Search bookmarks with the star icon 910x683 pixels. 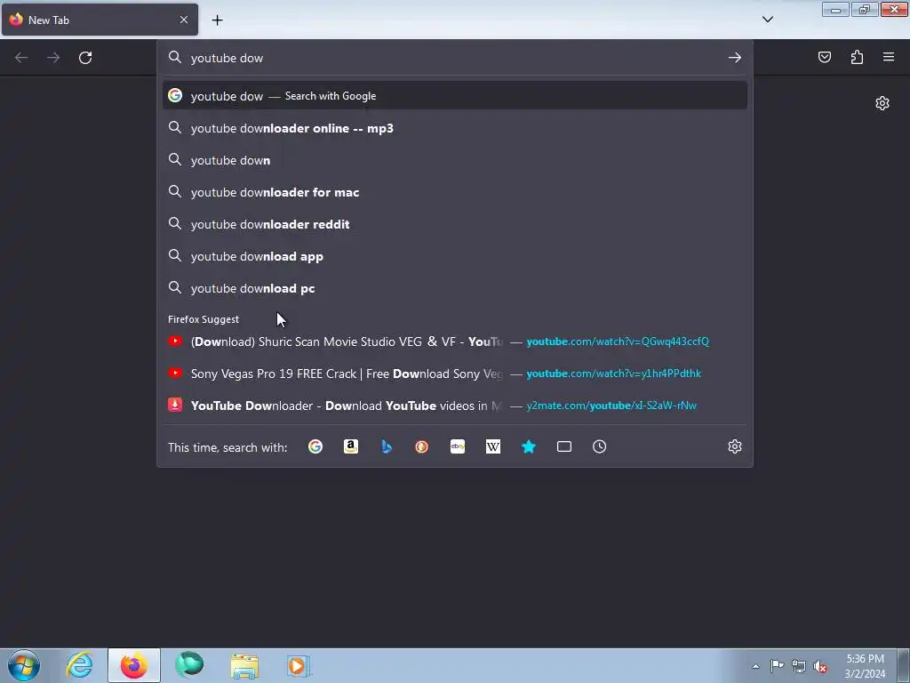(529, 446)
